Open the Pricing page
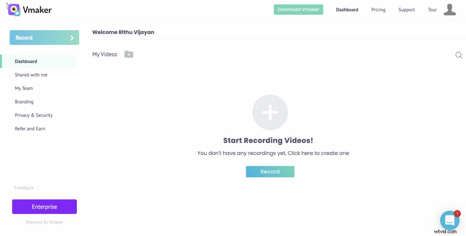466x236 pixels. tap(378, 10)
